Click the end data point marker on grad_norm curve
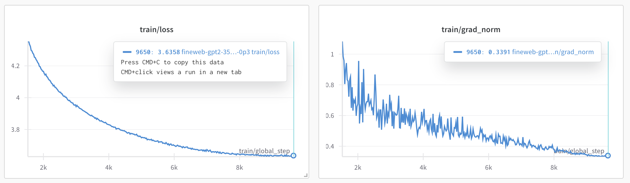Image resolution: width=630 pixels, height=183 pixels. (x=608, y=156)
